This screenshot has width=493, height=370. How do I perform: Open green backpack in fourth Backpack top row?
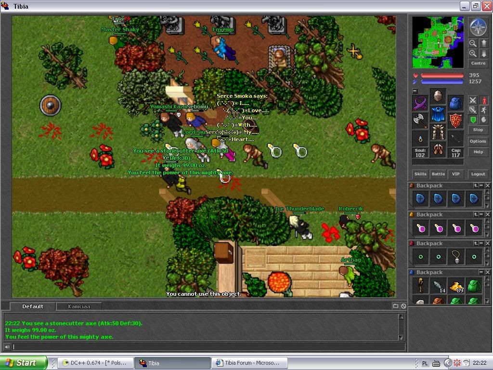pos(474,286)
